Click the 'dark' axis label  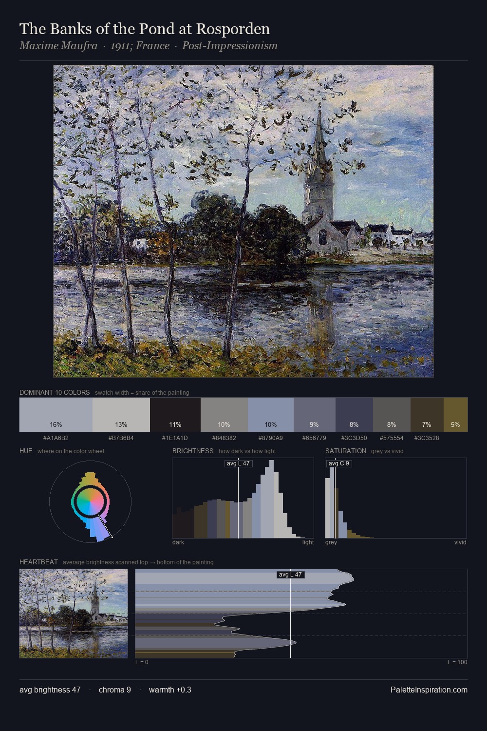178,542
